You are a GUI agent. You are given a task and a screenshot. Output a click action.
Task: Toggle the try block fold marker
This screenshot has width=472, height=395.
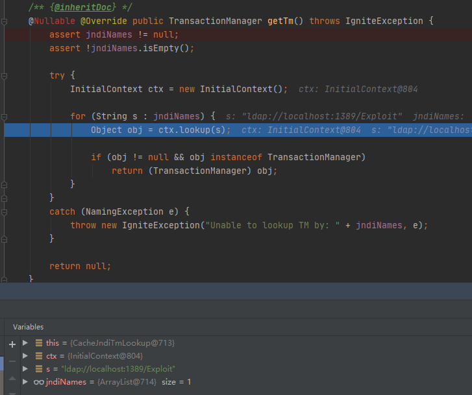(x=5, y=75)
